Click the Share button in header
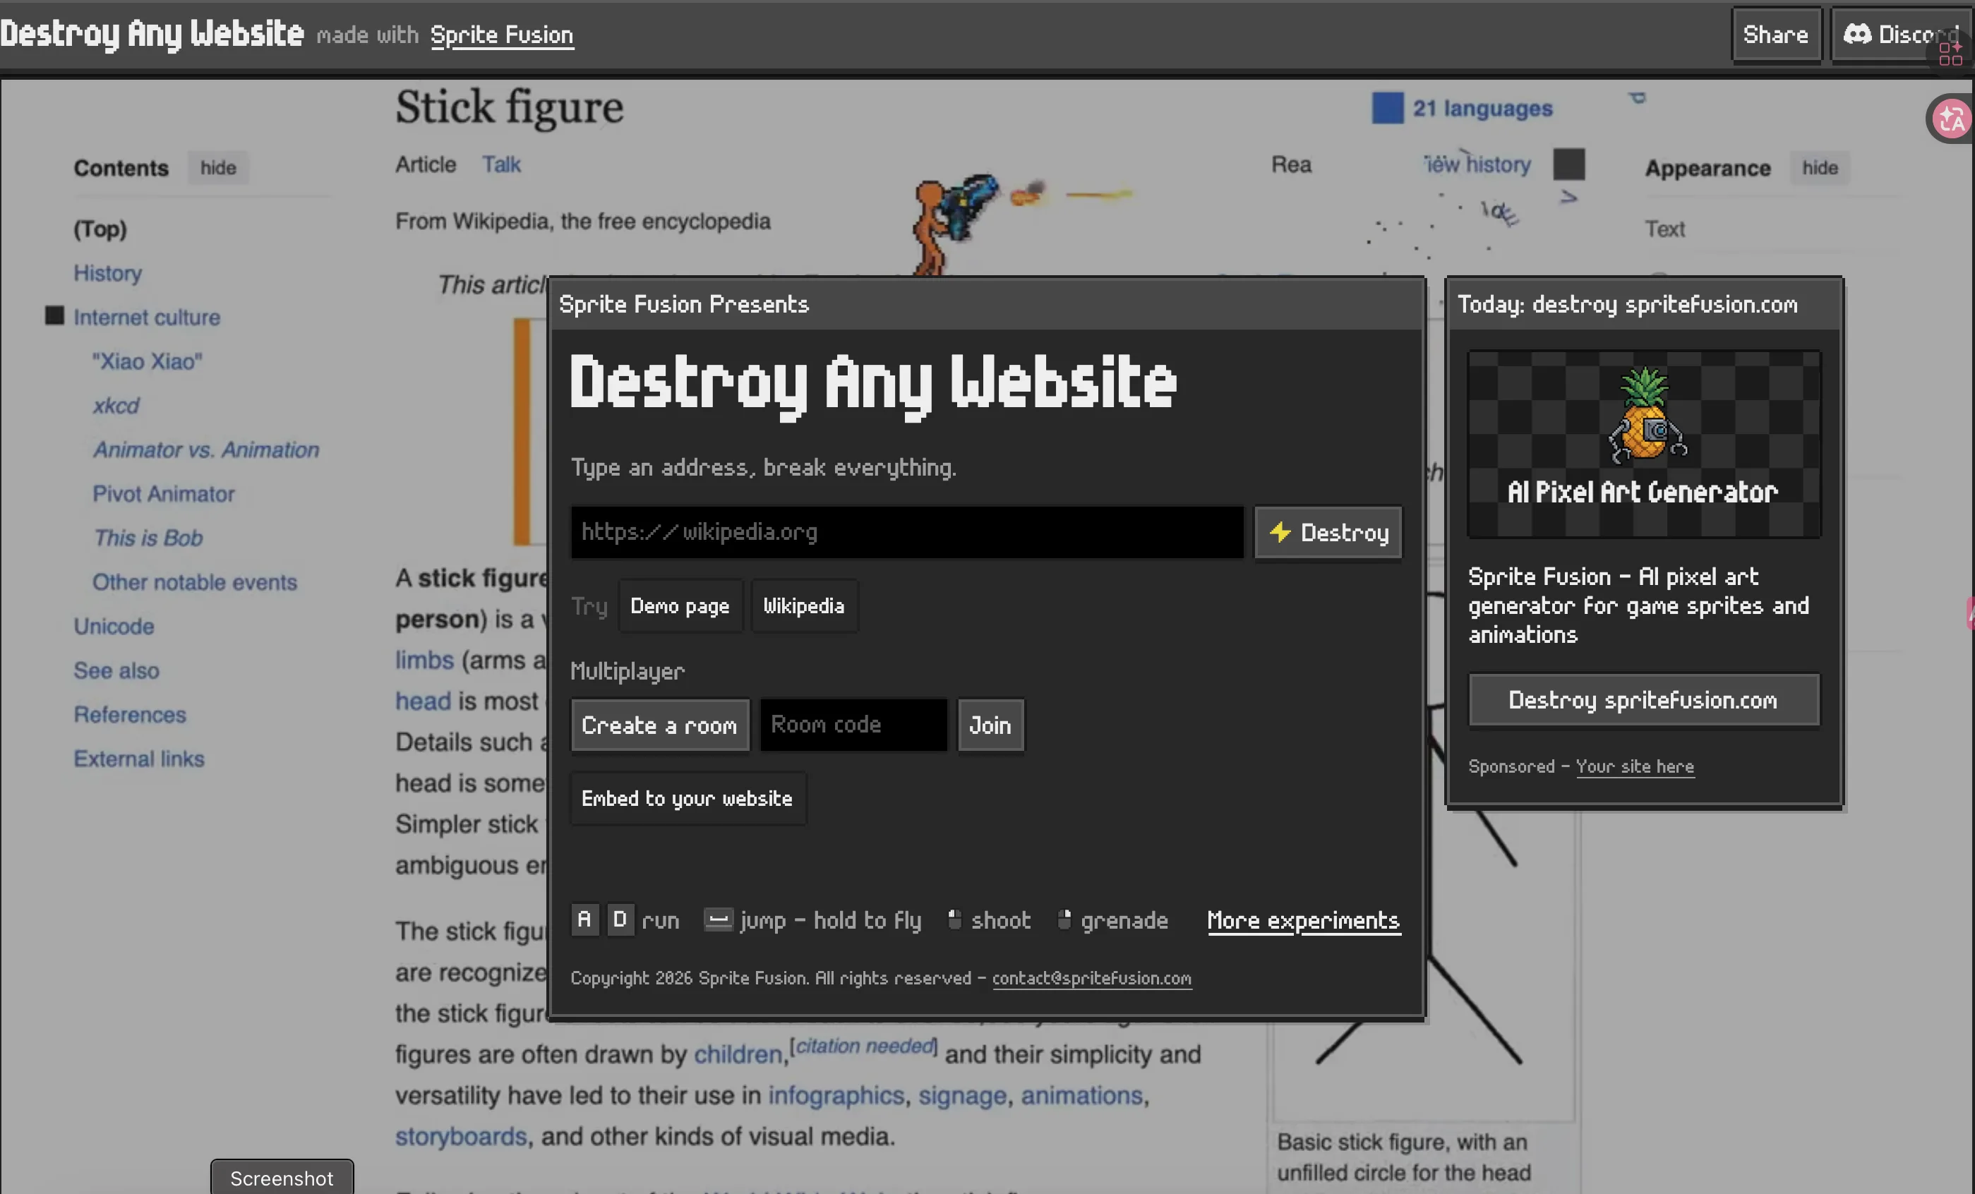The image size is (1975, 1194). pyautogui.click(x=1776, y=35)
